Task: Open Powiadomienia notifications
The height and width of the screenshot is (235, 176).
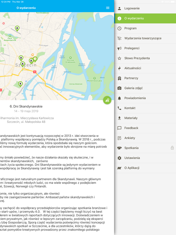Action: pyautogui.click(x=145, y=98)
